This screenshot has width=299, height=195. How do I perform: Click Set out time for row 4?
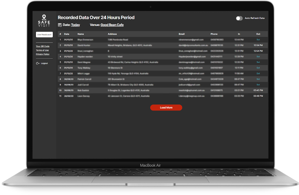[258, 57]
